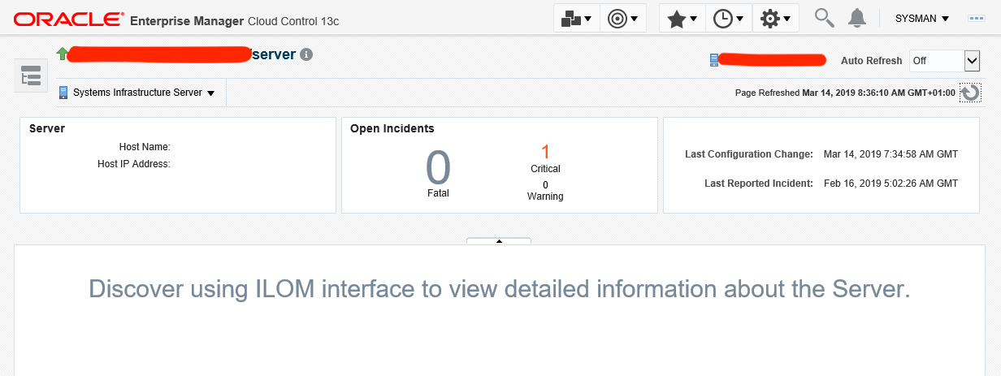Image resolution: width=1001 pixels, height=376 pixels.
Task: Open the SYSMAN user menu
Action: click(x=921, y=18)
